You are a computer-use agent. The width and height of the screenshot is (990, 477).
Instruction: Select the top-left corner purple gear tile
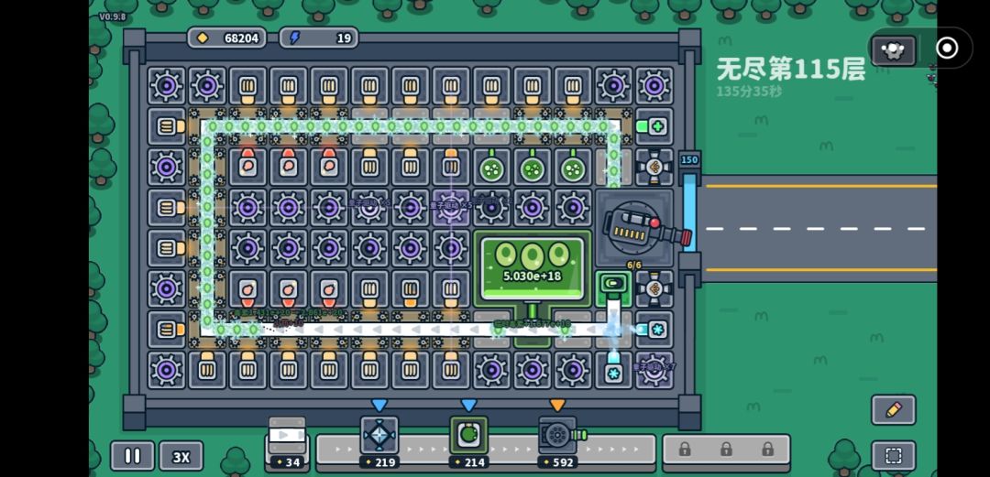click(167, 86)
